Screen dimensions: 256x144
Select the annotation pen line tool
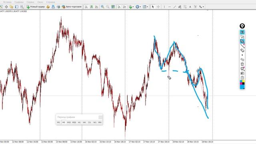click(x=242, y=46)
